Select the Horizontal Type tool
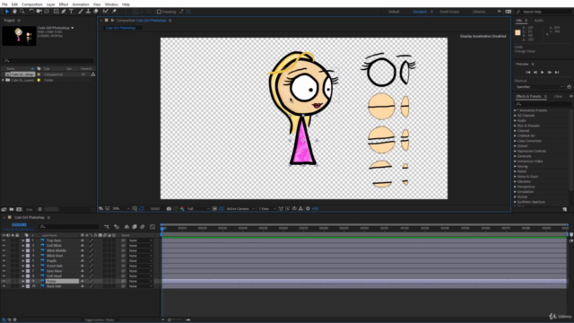 [72, 12]
